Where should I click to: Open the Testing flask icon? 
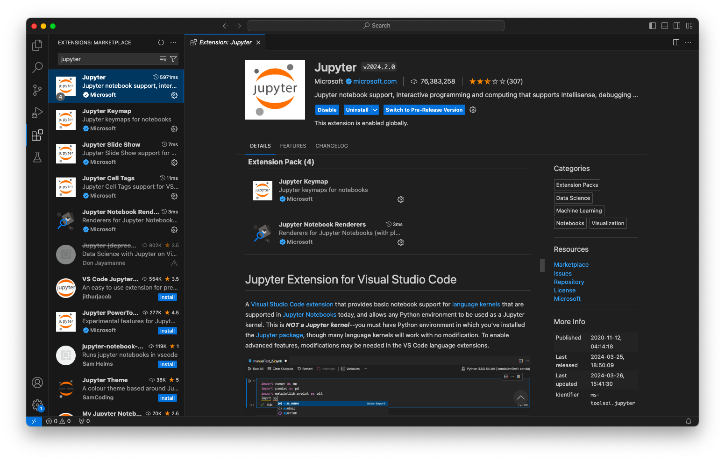click(37, 157)
